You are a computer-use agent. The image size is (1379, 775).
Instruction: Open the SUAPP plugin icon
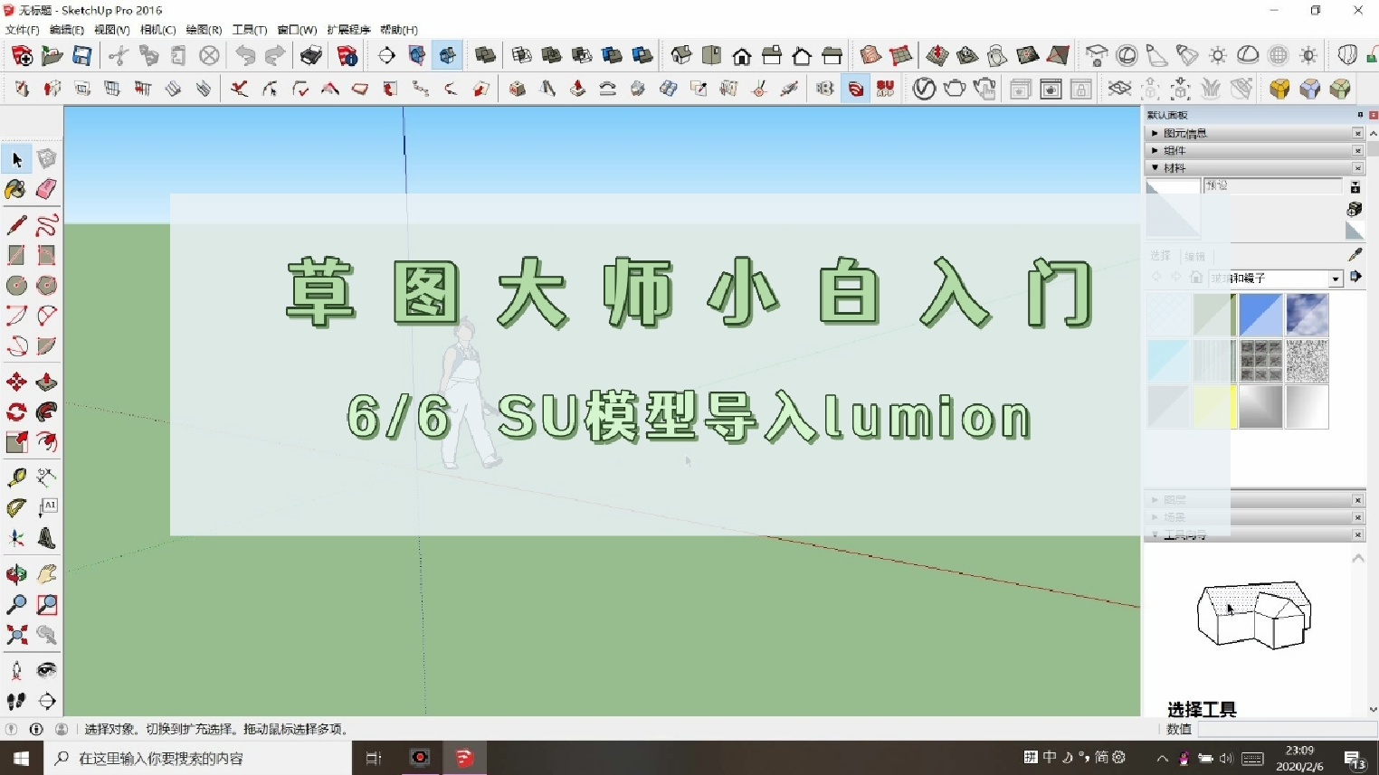click(885, 89)
